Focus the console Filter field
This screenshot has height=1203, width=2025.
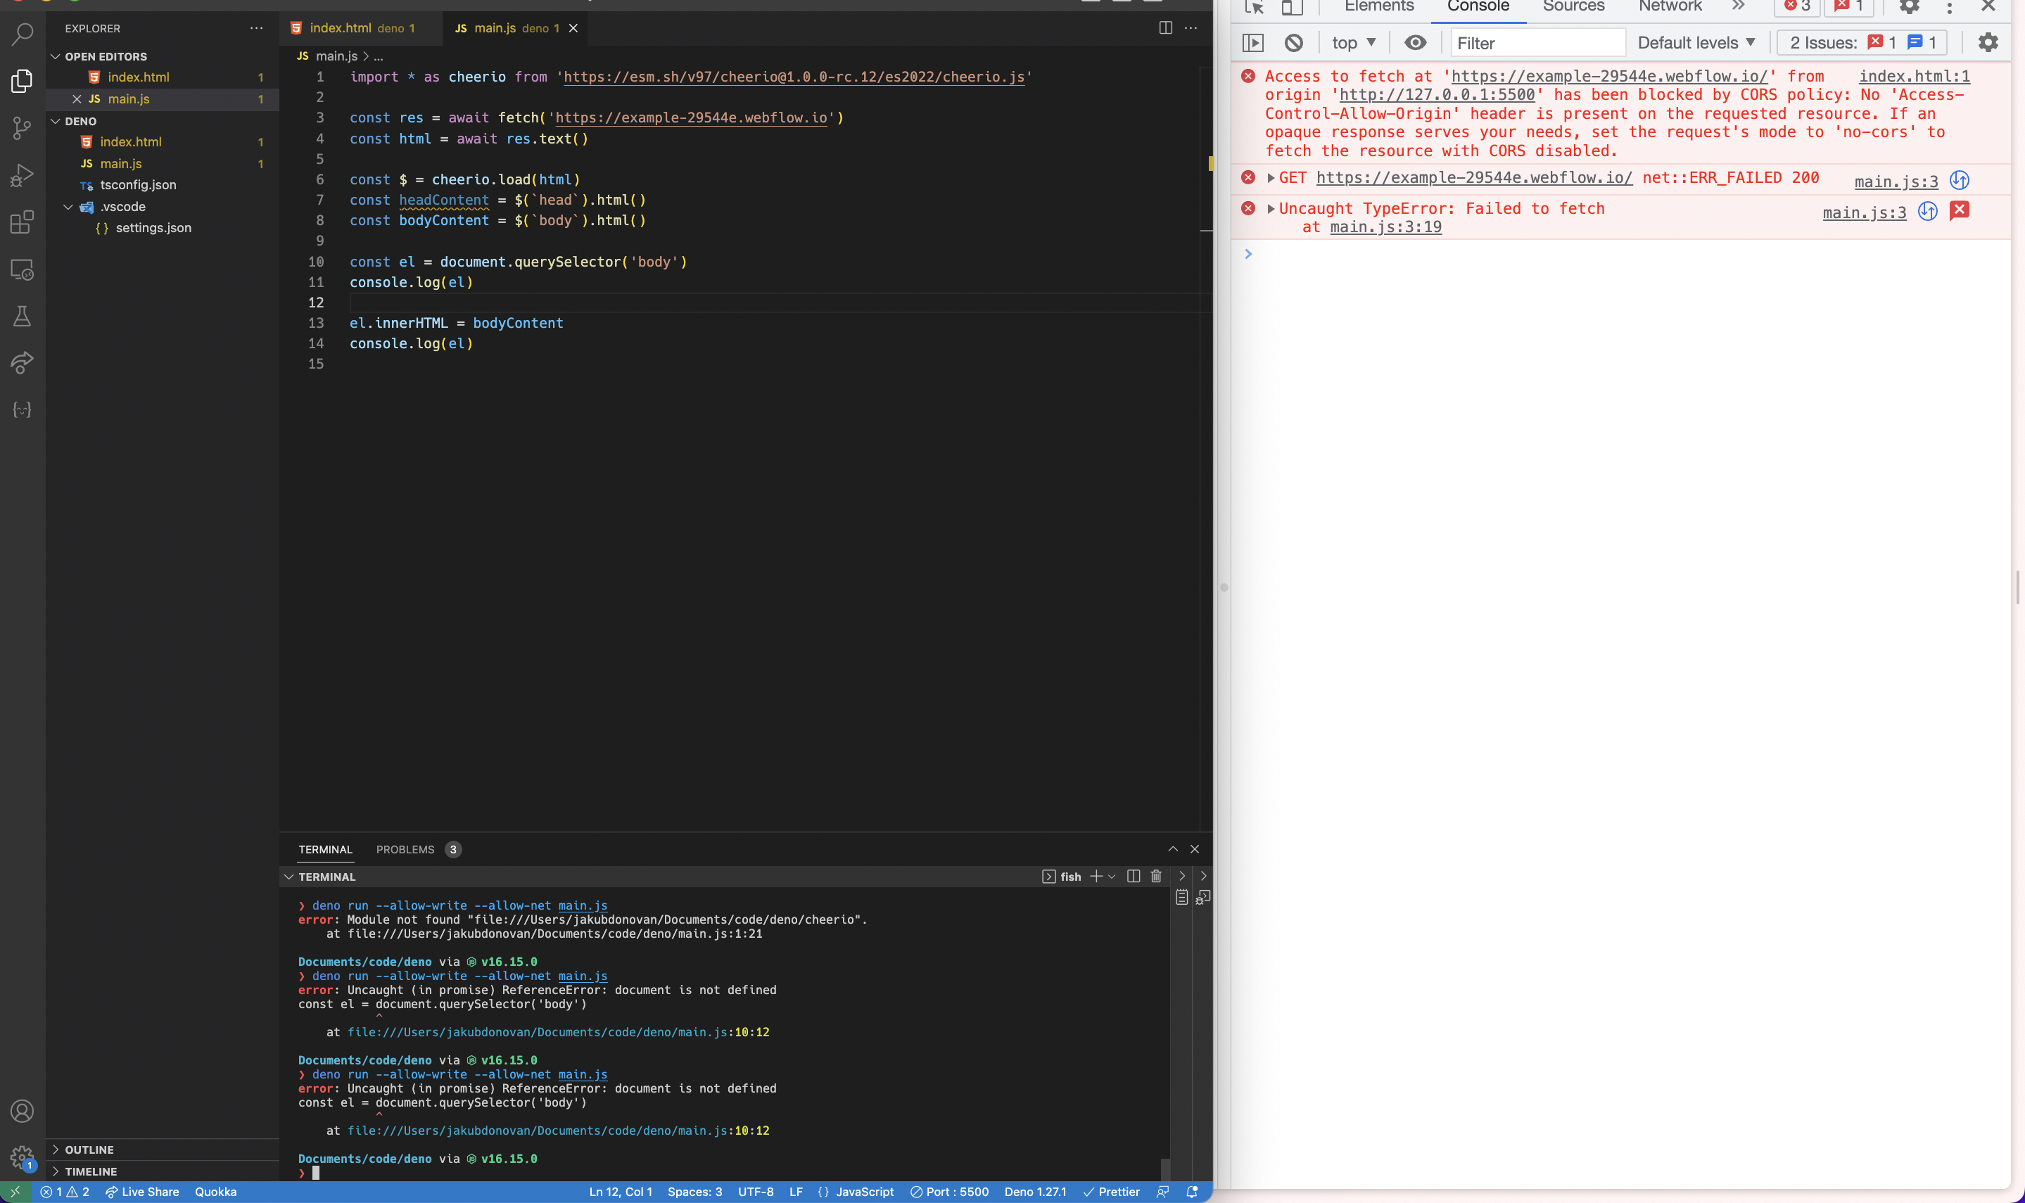coord(1538,43)
